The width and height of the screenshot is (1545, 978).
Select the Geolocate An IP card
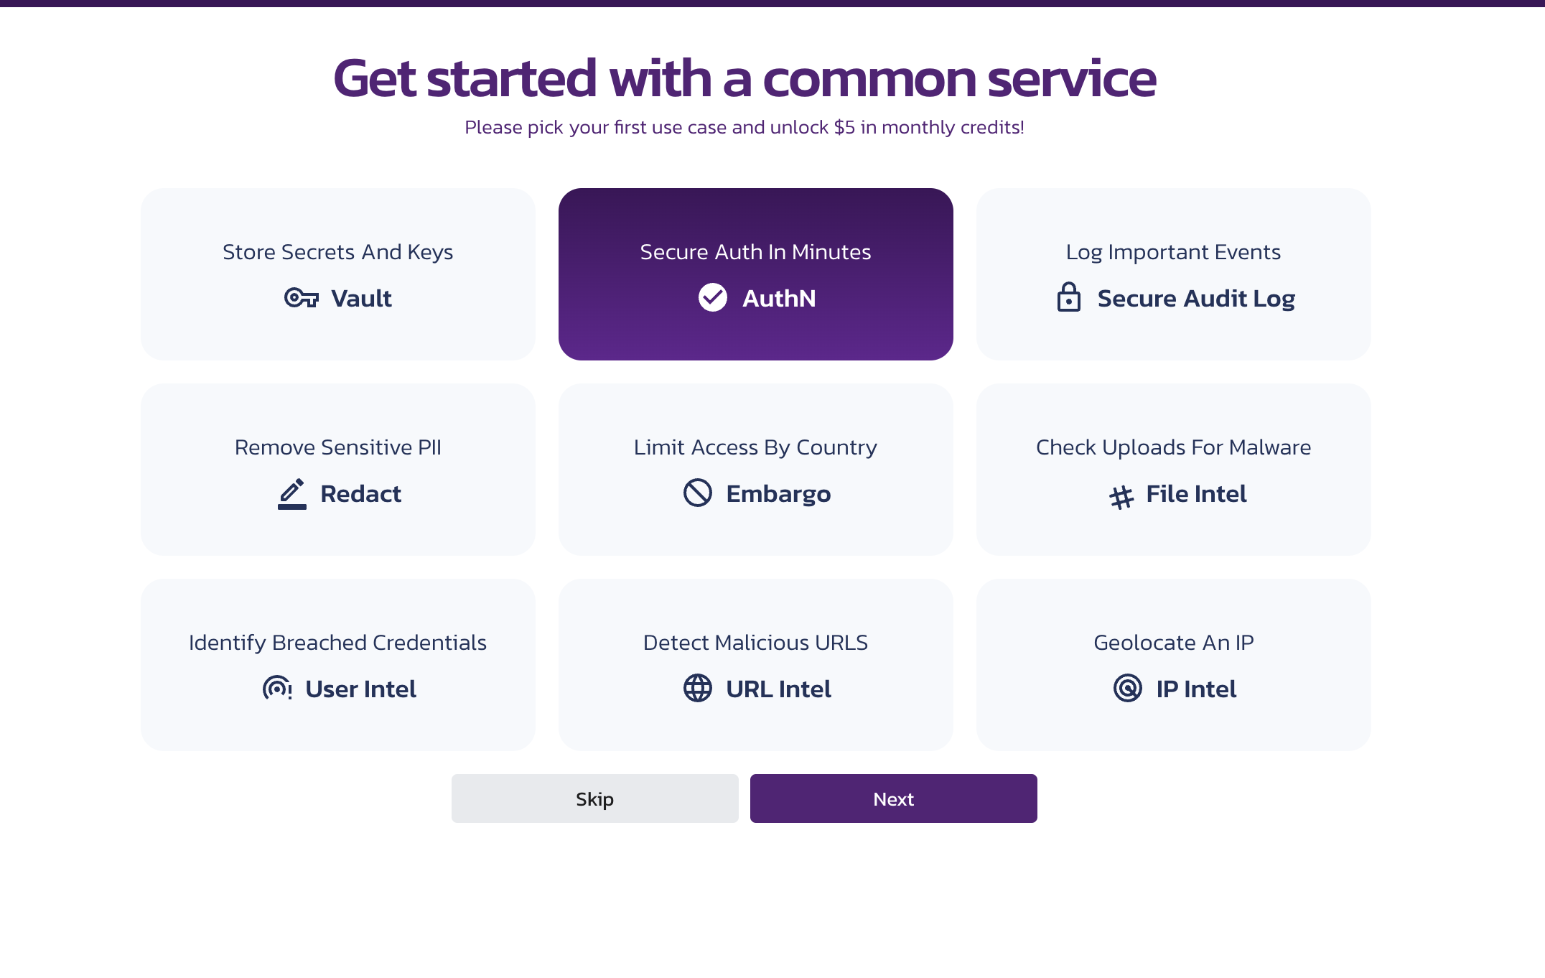pyautogui.click(x=1173, y=665)
